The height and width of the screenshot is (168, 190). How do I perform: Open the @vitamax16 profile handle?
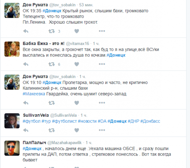click(77, 43)
